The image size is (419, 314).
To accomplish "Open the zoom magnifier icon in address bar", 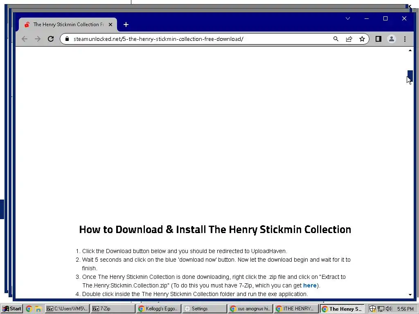I will (336, 39).
